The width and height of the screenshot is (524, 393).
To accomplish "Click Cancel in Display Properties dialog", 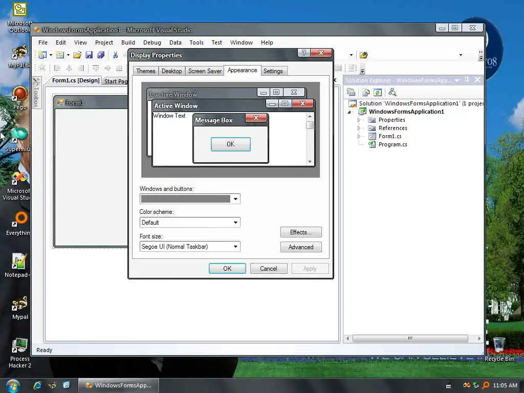I will 269,268.
